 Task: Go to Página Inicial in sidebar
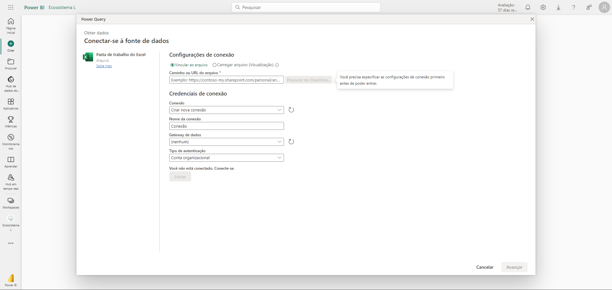(11, 26)
